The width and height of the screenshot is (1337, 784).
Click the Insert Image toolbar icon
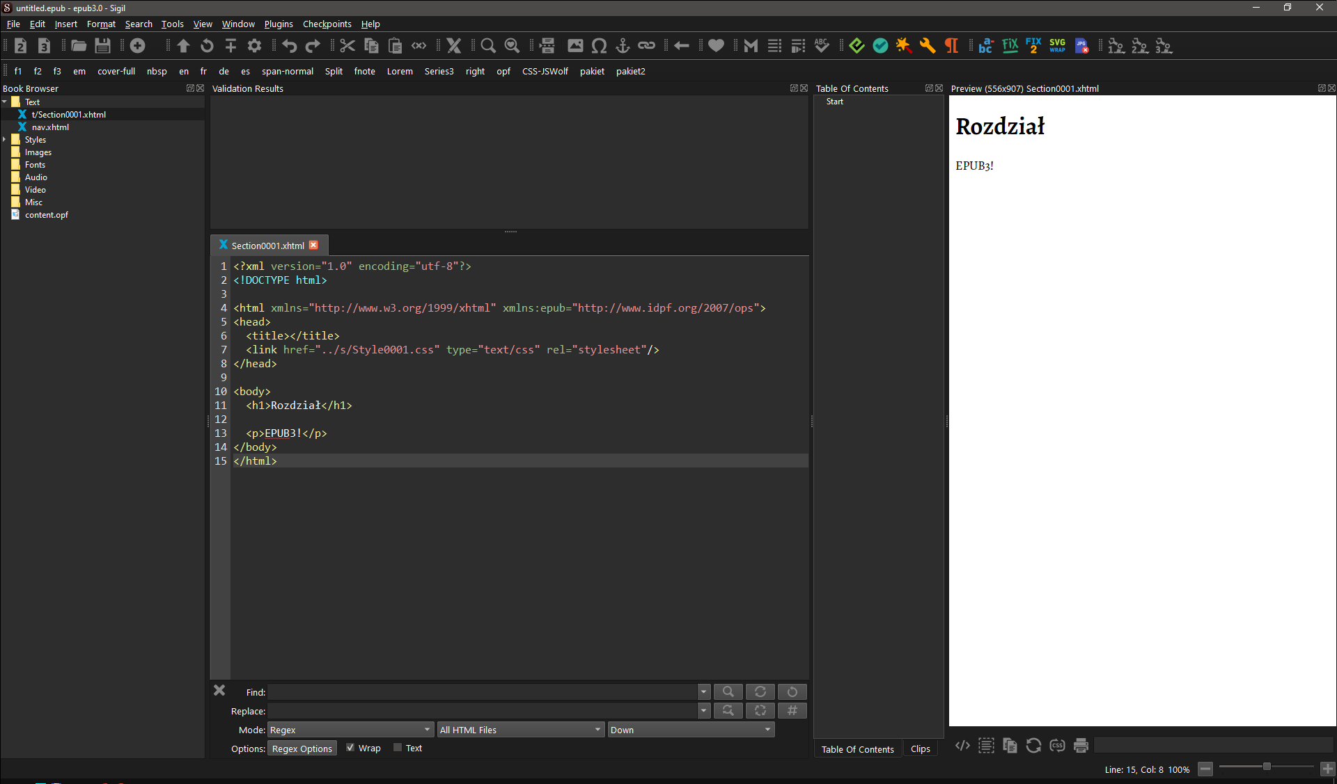(x=575, y=46)
